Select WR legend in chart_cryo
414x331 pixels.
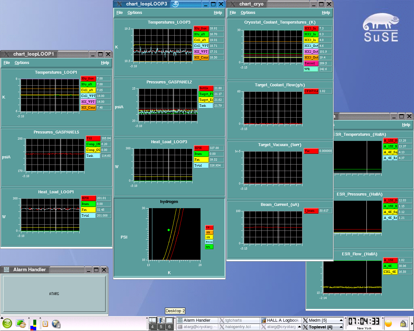pos(311,69)
